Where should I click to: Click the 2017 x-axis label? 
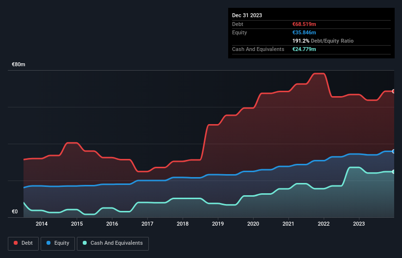point(147,224)
